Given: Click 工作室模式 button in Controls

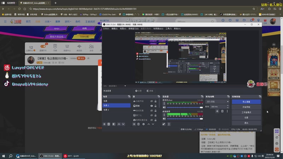Looking at the screenshot, I should point(246,112).
